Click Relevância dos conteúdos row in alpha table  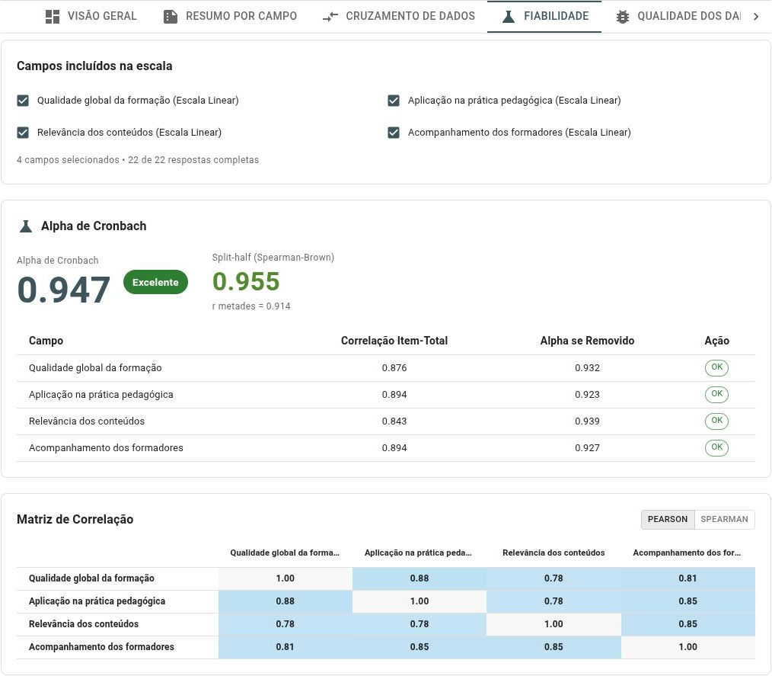click(x=385, y=421)
